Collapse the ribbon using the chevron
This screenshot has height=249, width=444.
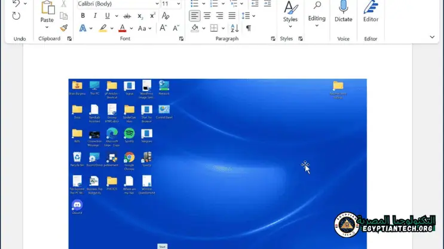[432, 37]
